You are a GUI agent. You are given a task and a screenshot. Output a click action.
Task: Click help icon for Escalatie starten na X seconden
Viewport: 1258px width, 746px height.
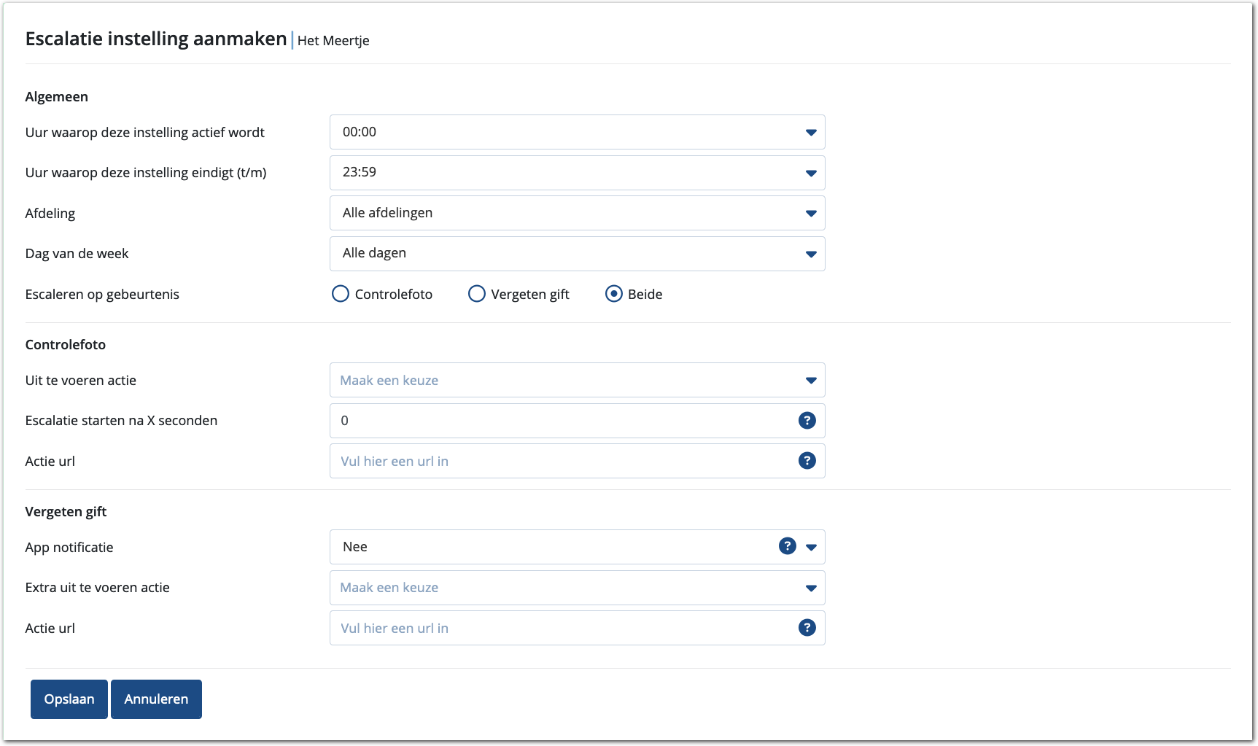point(807,421)
